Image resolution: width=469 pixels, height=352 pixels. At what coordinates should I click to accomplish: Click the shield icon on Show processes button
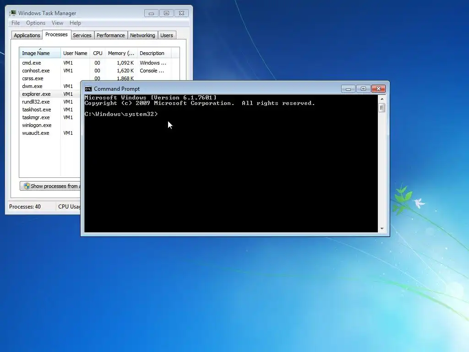pyautogui.click(x=27, y=186)
